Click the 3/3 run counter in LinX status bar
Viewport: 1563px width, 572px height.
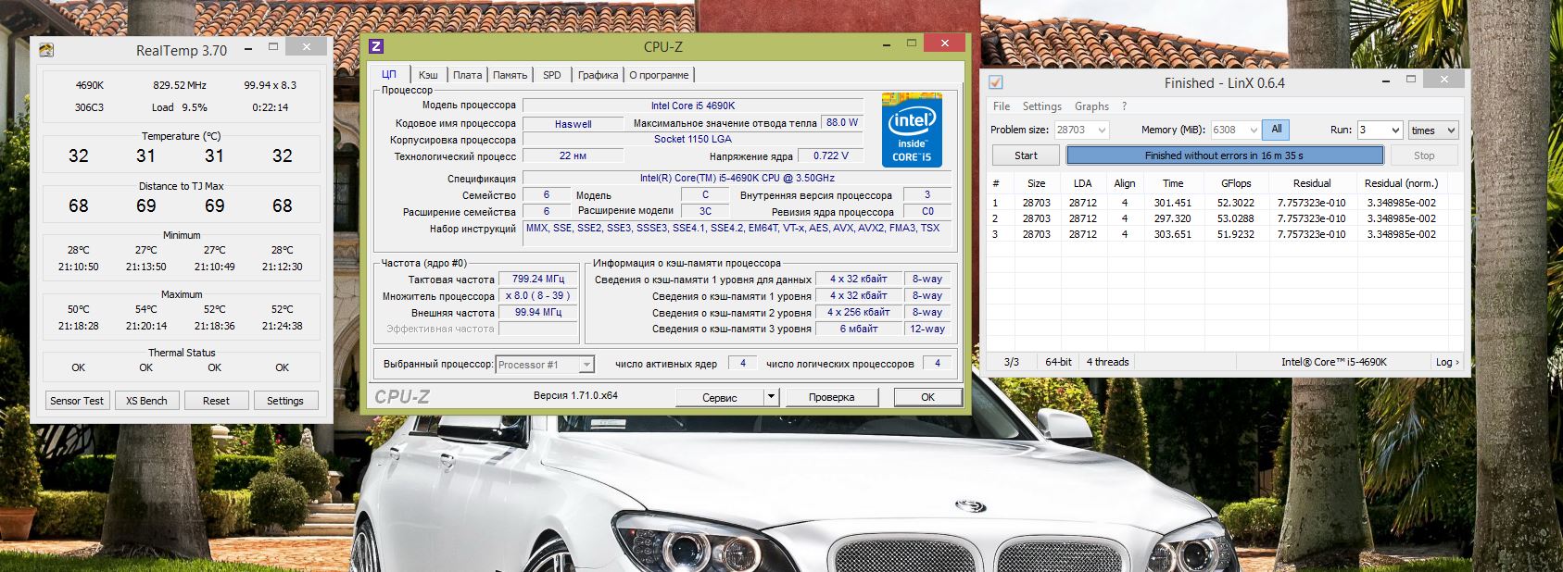click(1011, 362)
